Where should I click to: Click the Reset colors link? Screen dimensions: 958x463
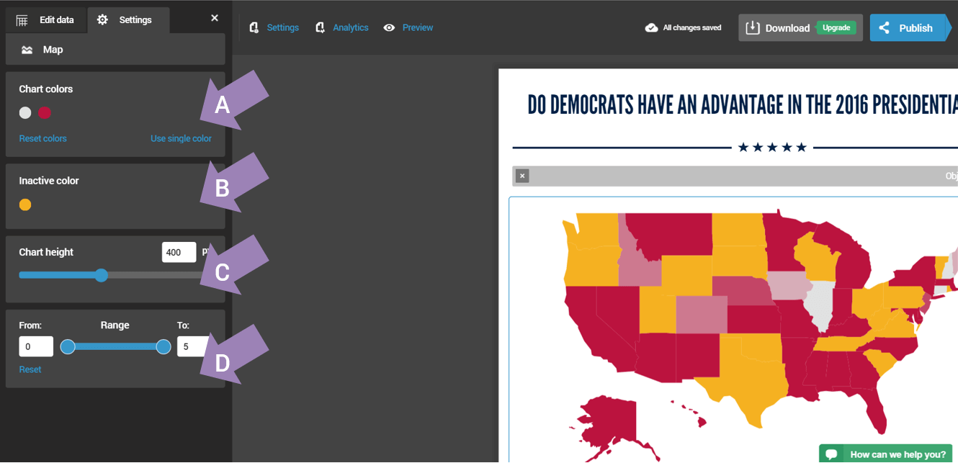(42, 138)
